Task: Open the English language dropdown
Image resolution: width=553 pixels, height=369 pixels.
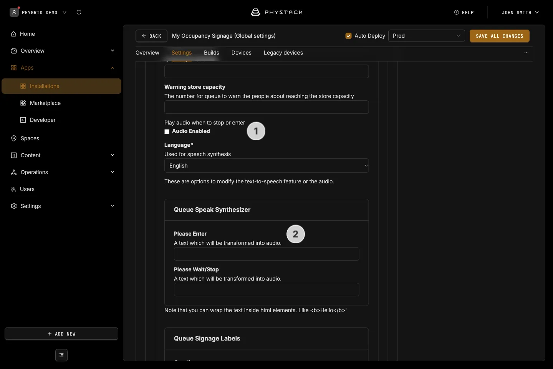Action: coord(267,166)
